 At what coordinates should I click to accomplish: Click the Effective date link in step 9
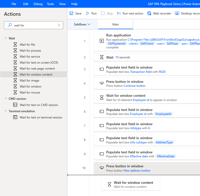[x=139, y=156]
